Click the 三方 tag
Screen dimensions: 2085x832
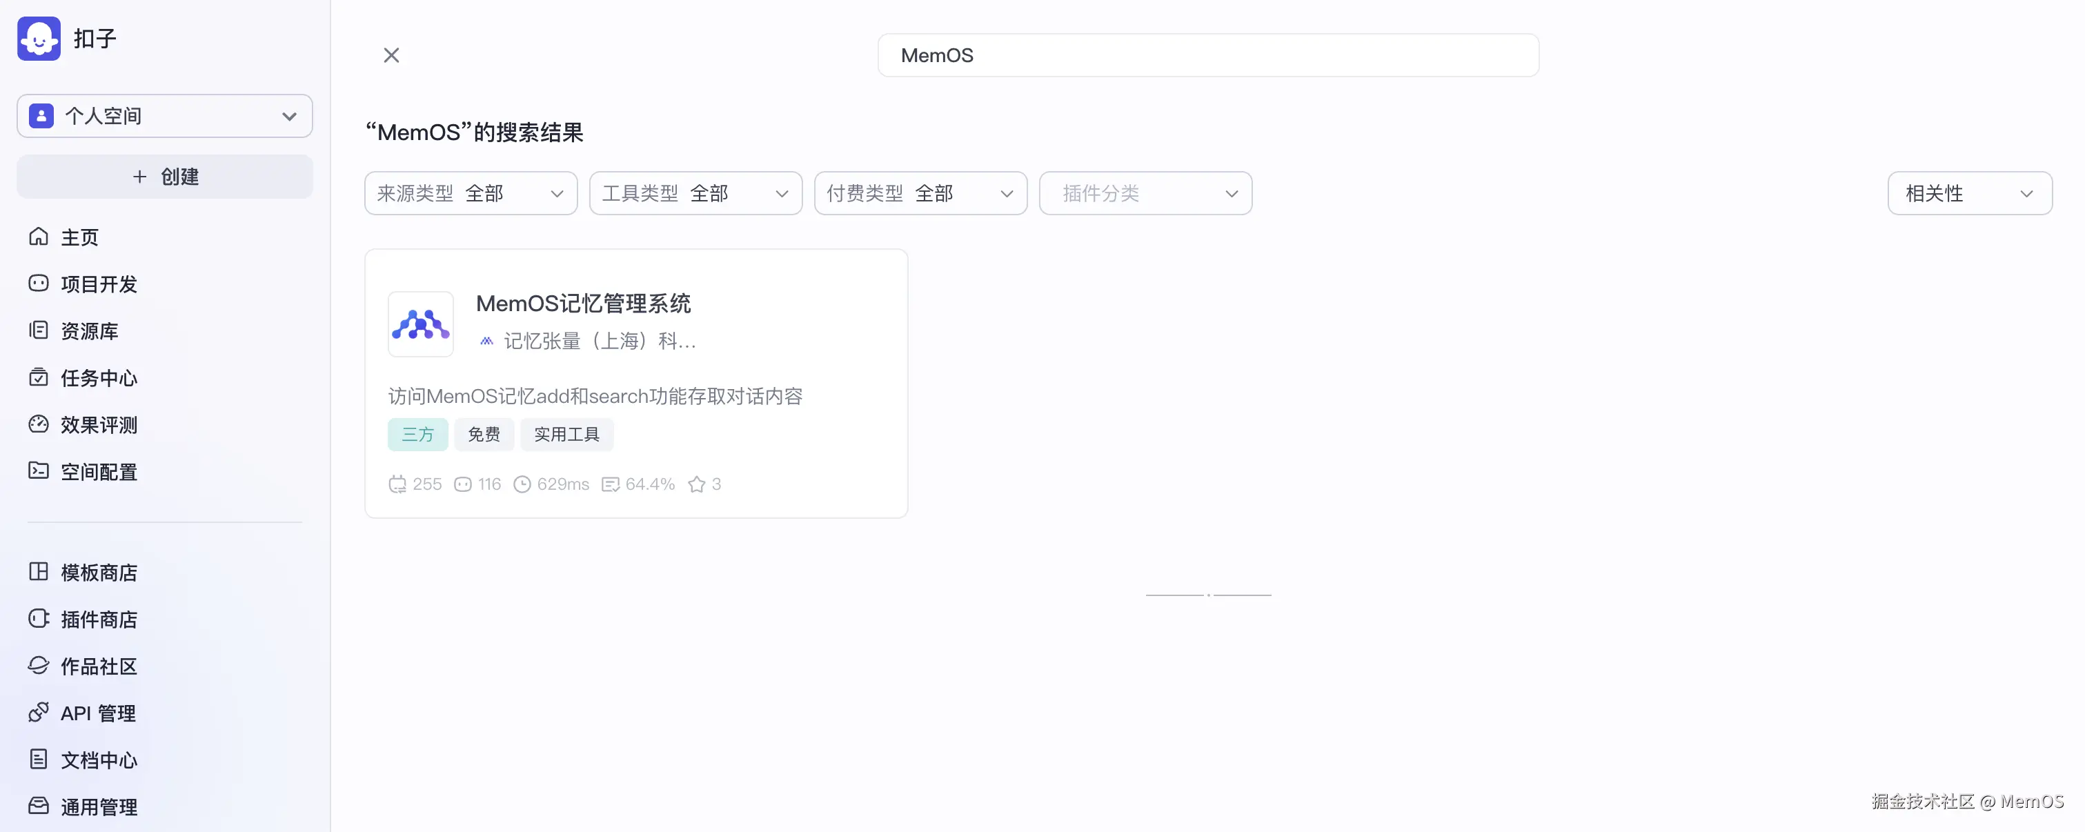[417, 435]
